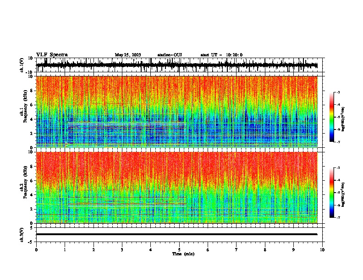
Task: Click the "-3" tick on ch.1 colorbar
Action: [338, 92]
